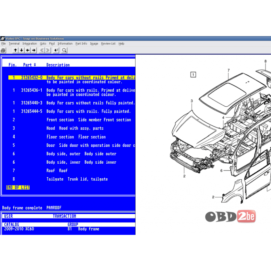The height and width of the screenshot is (271, 271).
Task: Click the 2009-2010 XC60 catalog value
Action: (x=19, y=229)
